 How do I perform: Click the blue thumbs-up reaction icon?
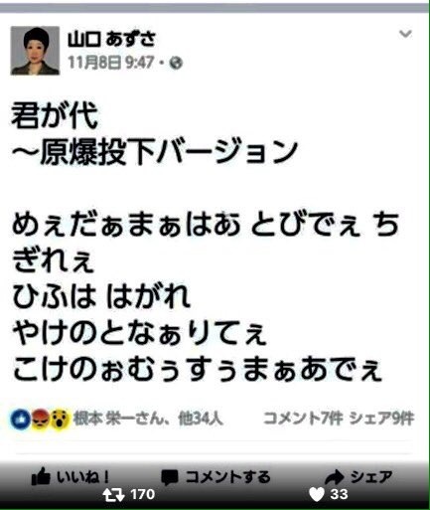pos(21,420)
